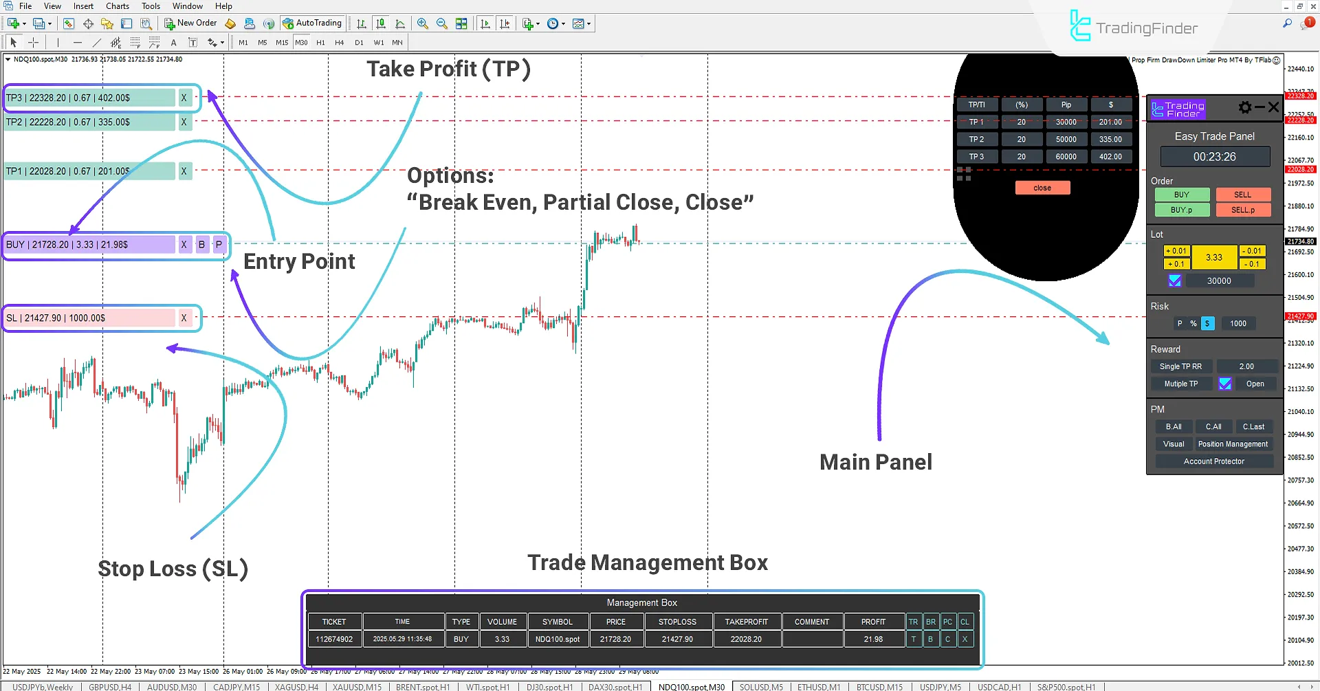The image size is (1320, 691).
Task: Select the trendline drawing tool
Action: point(96,43)
